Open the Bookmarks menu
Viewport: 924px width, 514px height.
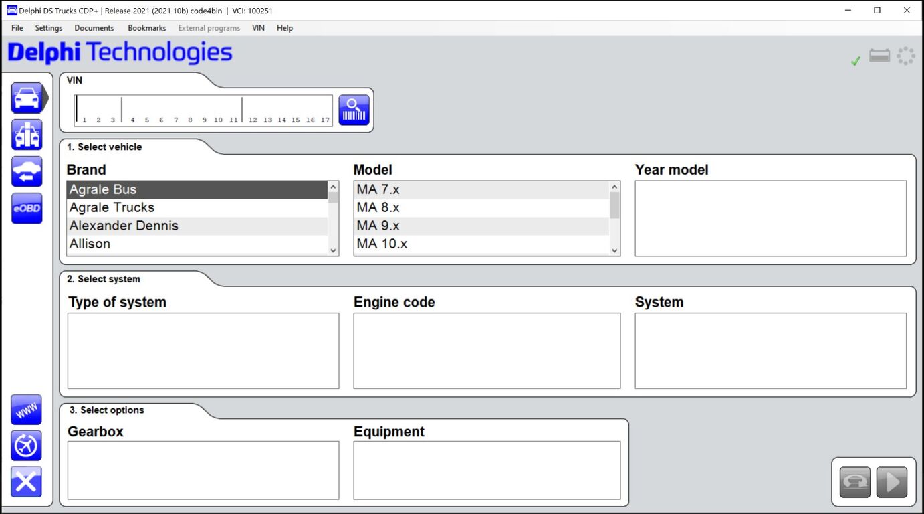click(147, 28)
